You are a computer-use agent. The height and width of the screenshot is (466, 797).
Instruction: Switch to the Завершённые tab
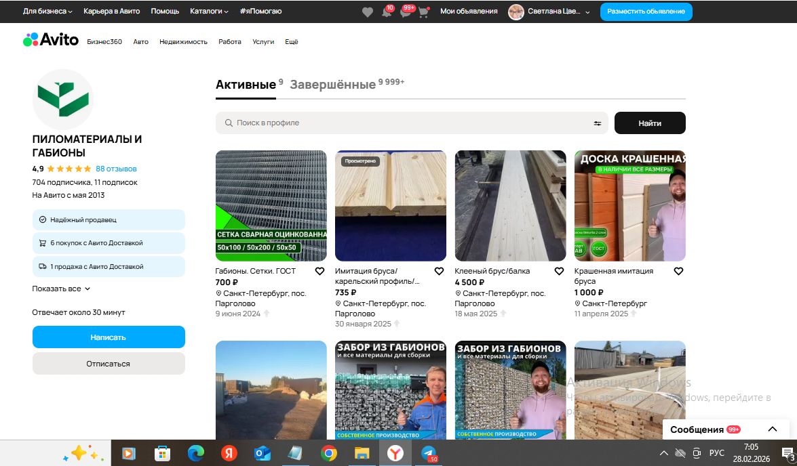(333, 85)
